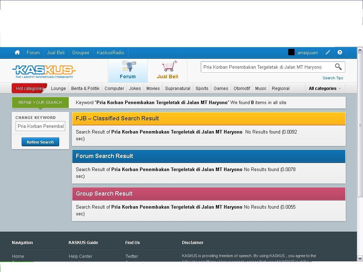Open the Music category
This screenshot has height=272, width=363.
point(261,88)
